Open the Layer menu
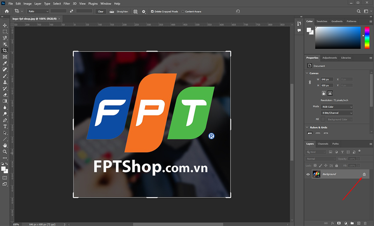The height and width of the screenshot is (226, 374). click(38, 4)
